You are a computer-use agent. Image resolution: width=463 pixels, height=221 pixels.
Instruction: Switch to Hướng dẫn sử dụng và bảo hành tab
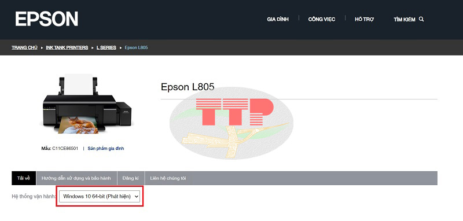(76, 178)
